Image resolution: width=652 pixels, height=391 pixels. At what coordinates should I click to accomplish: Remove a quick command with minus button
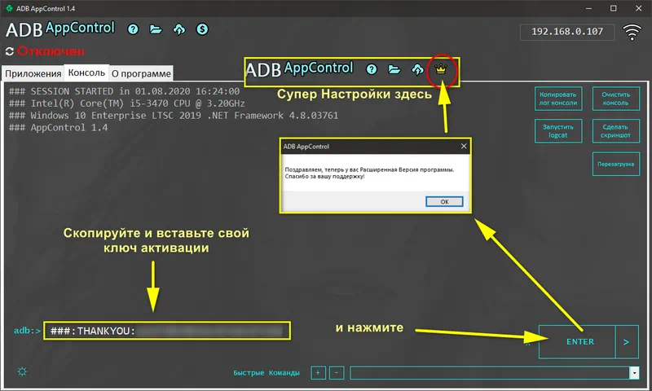pos(337,373)
